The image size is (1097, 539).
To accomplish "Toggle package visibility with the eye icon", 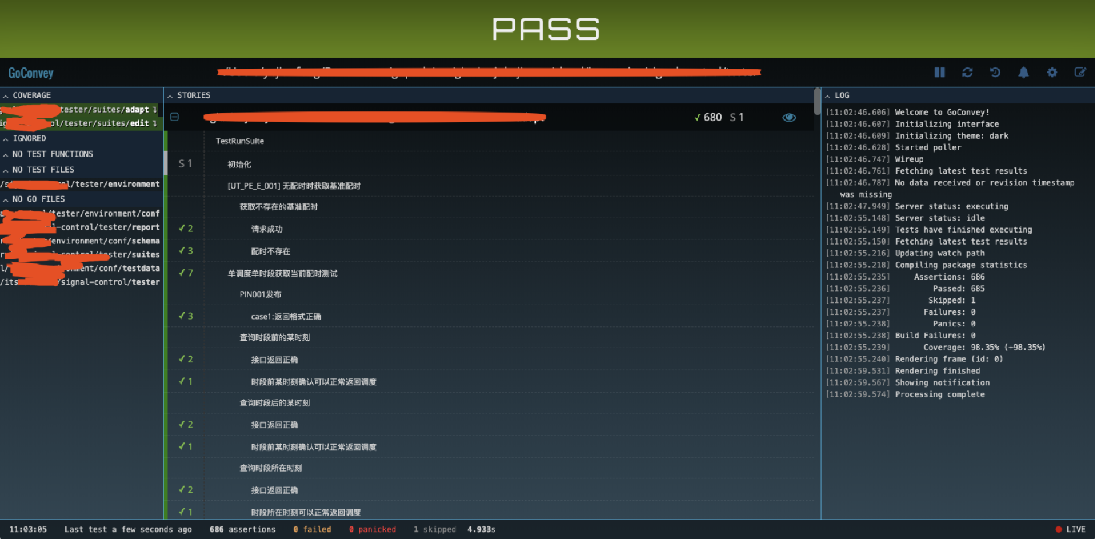I will (789, 117).
